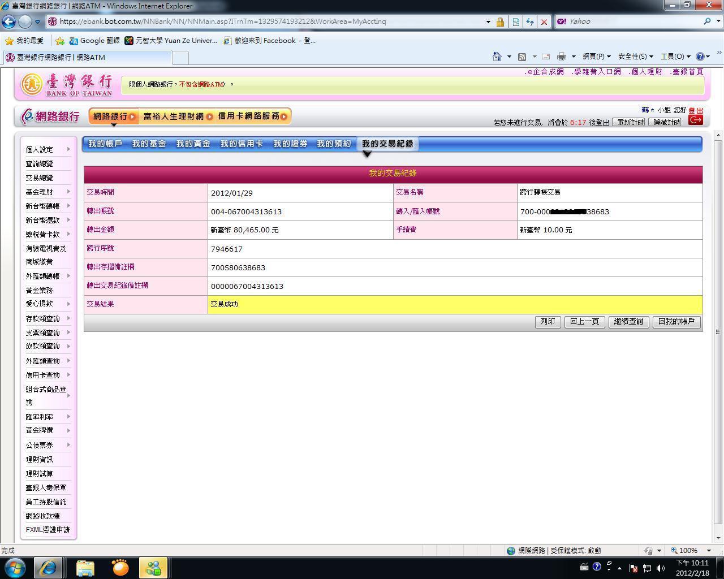Expand the 安全性(S) dropdown menu
The height and width of the screenshot is (579, 724).
tap(635, 57)
